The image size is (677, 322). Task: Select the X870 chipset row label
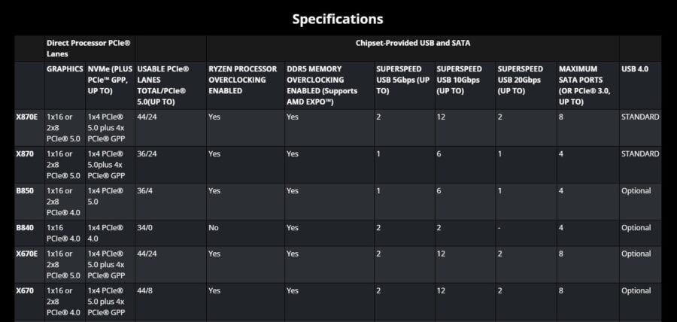point(25,154)
